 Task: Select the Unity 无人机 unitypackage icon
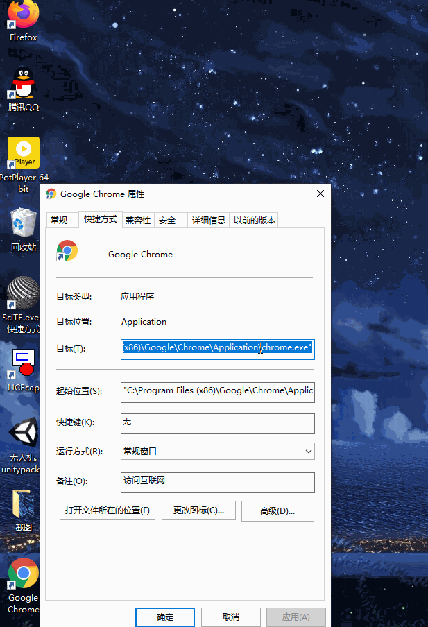tap(22, 445)
